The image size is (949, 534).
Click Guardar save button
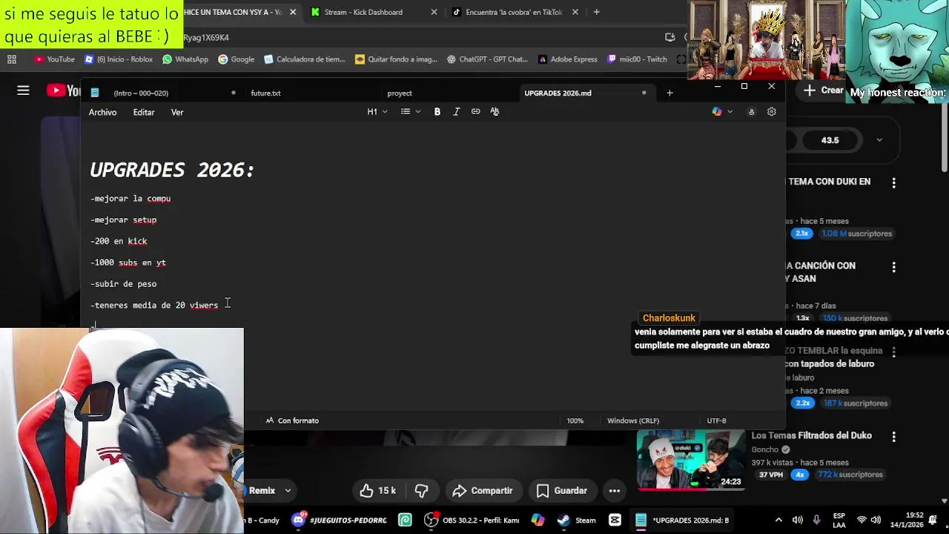(562, 490)
